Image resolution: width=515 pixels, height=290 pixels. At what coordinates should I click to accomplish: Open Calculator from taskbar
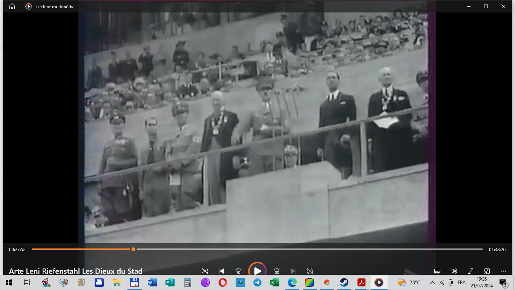tap(187, 282)
